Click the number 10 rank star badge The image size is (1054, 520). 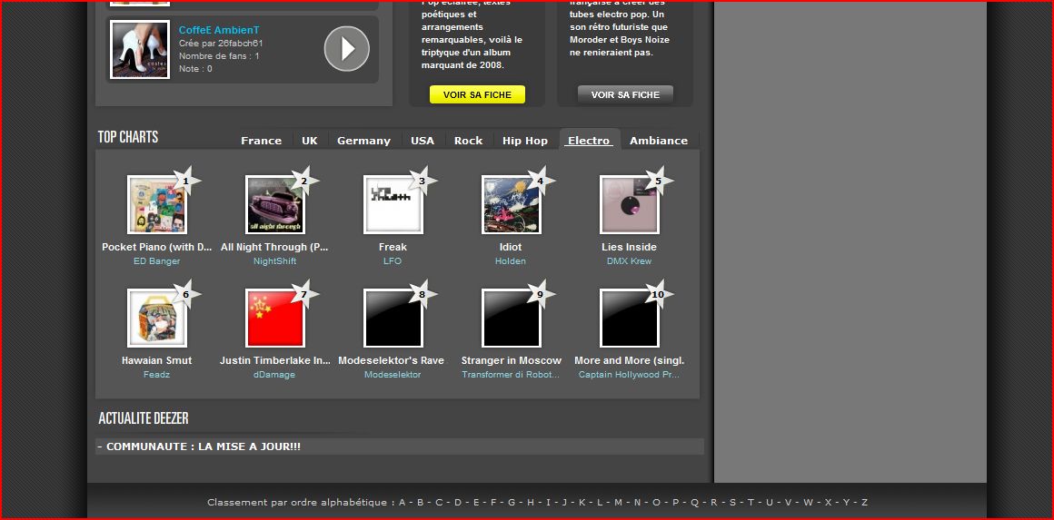658,294
